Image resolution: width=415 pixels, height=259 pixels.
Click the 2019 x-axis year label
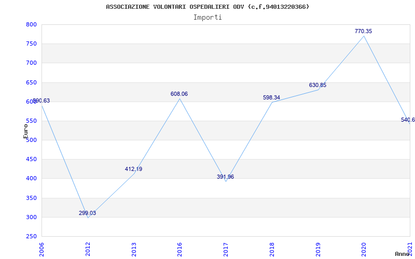click(x=318, y=249)
